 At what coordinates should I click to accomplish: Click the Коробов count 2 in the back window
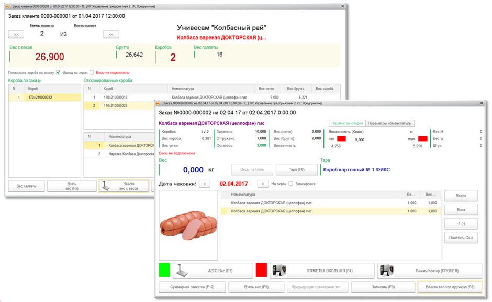point(173,57)
